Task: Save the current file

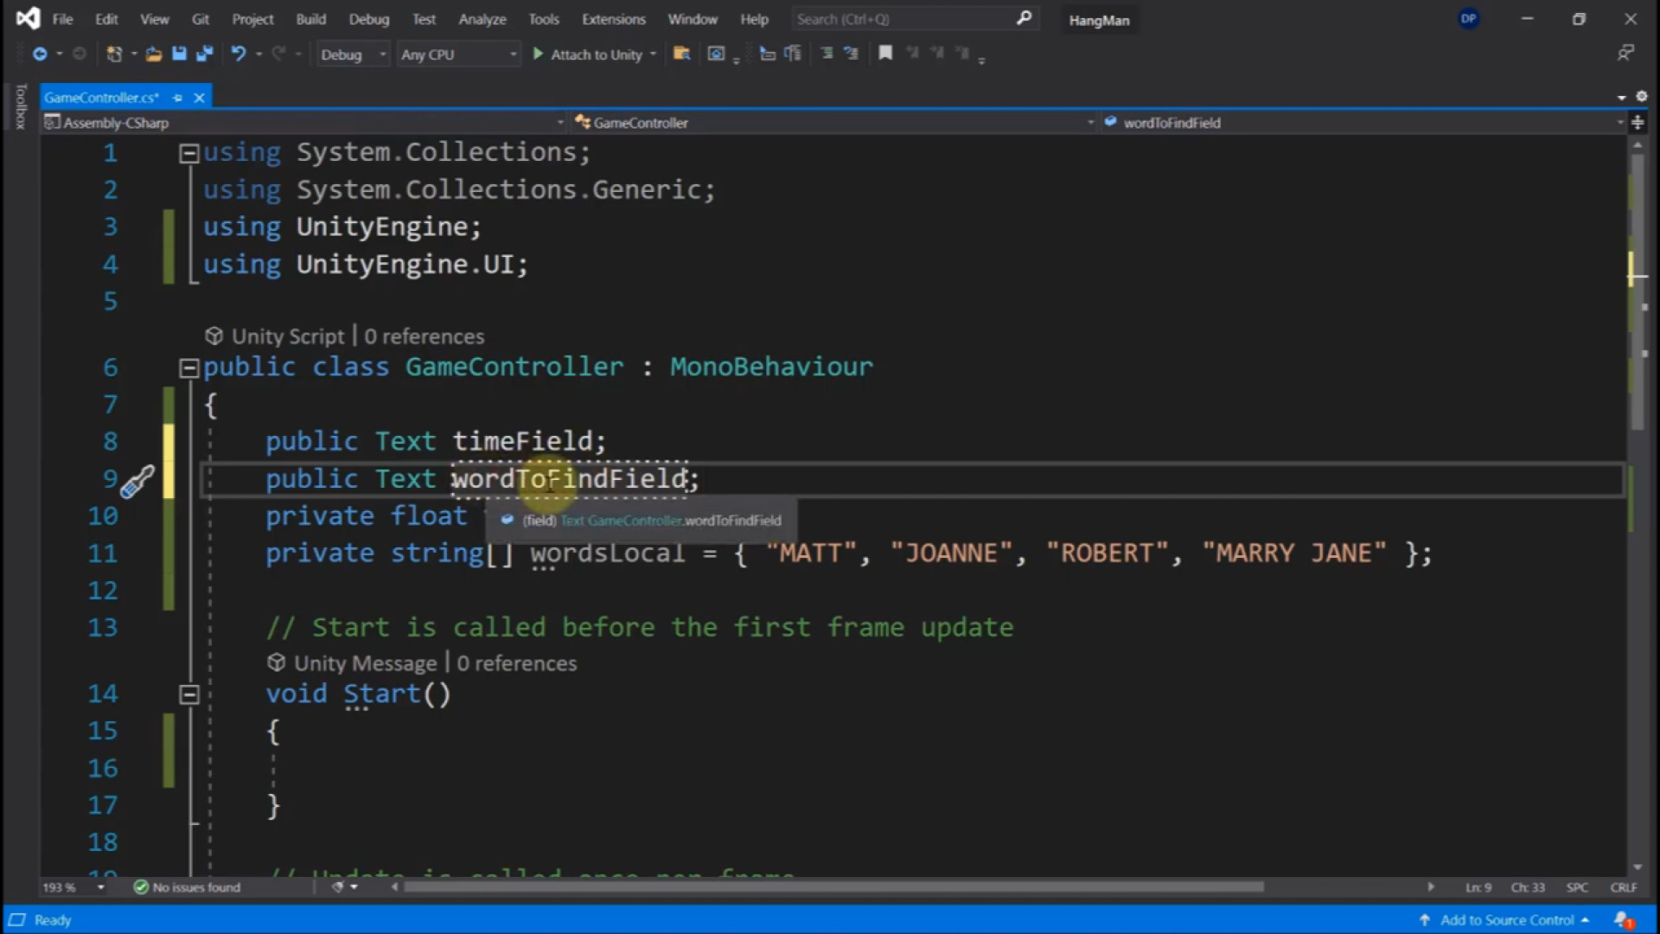Action: (179, 54)
